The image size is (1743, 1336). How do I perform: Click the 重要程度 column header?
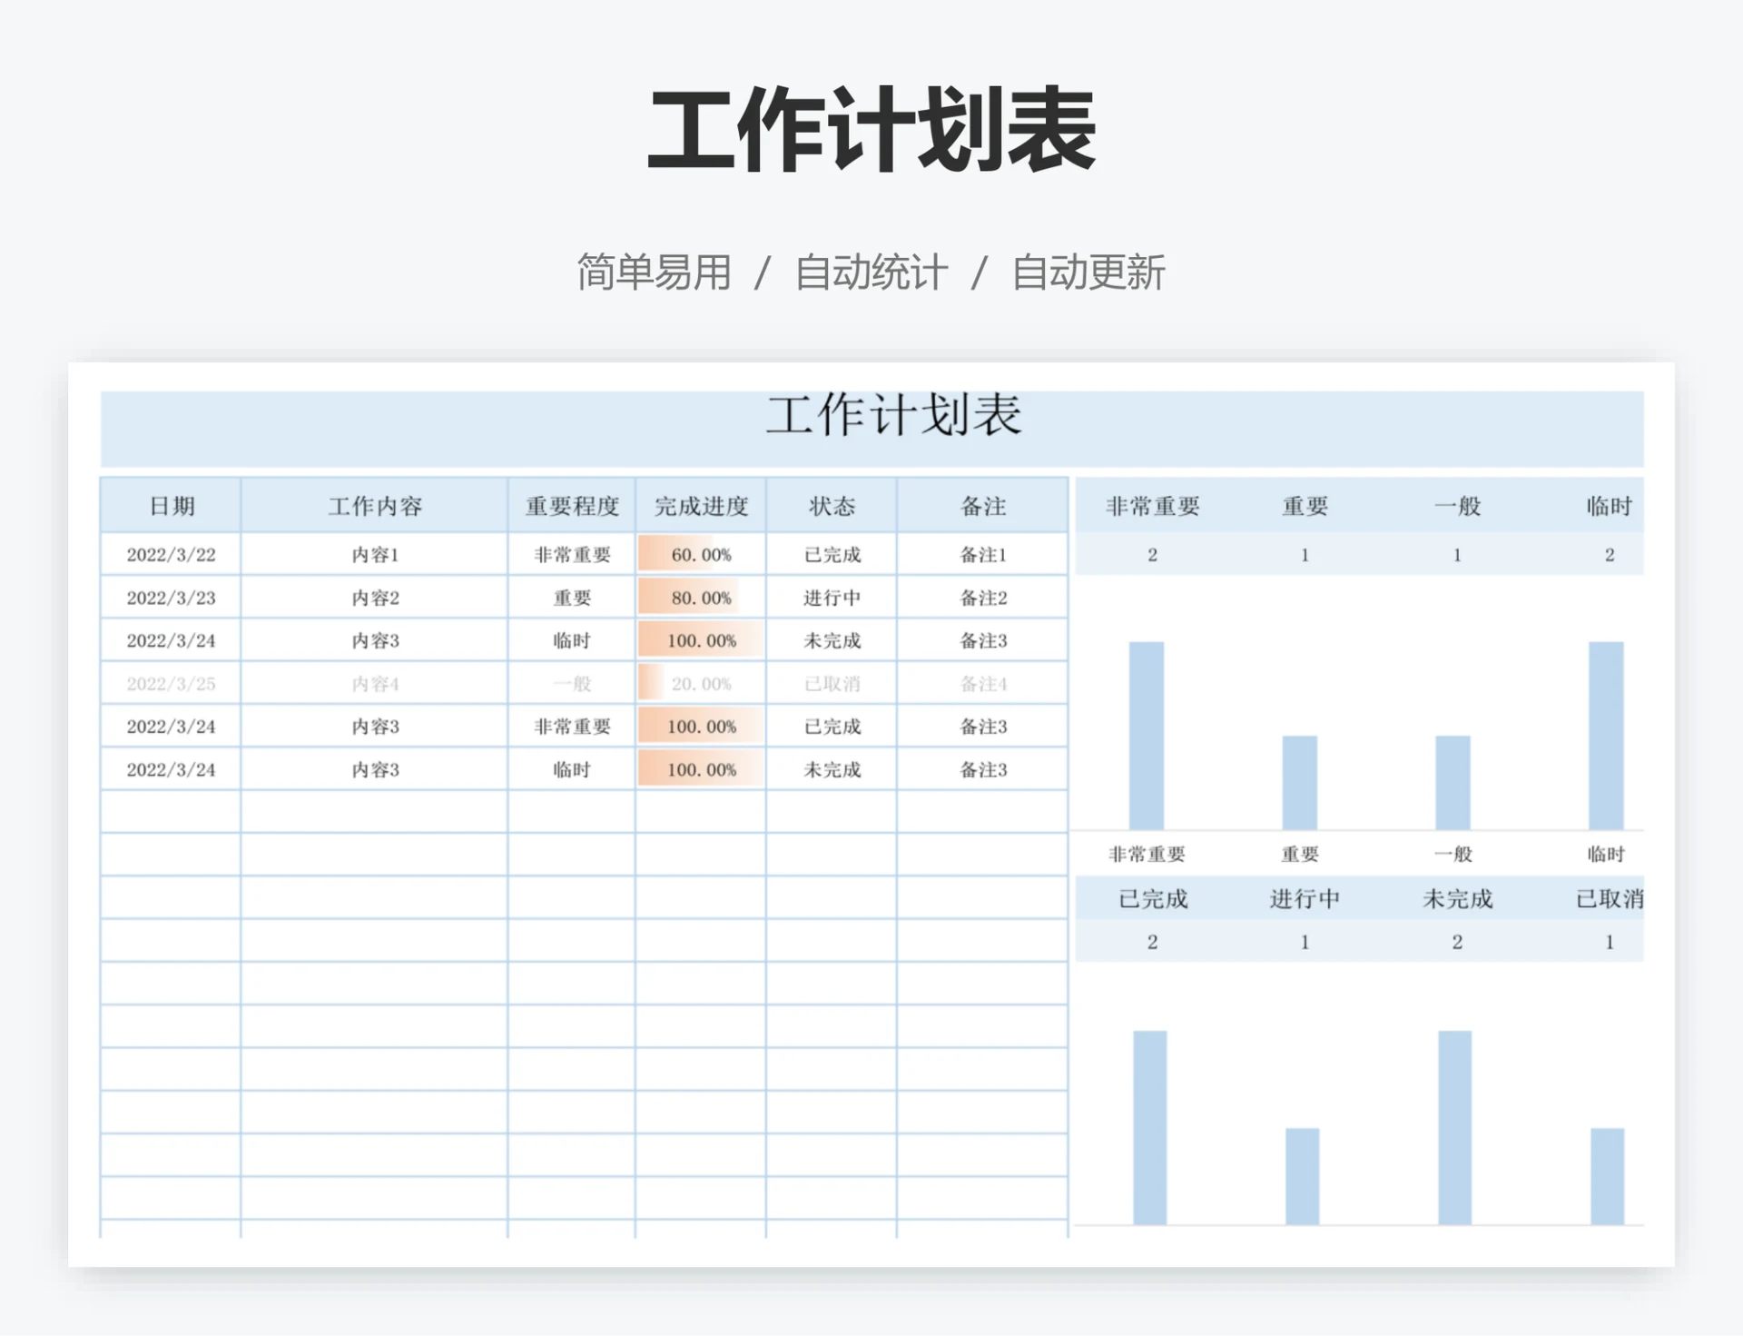click(x=570, y=506)
